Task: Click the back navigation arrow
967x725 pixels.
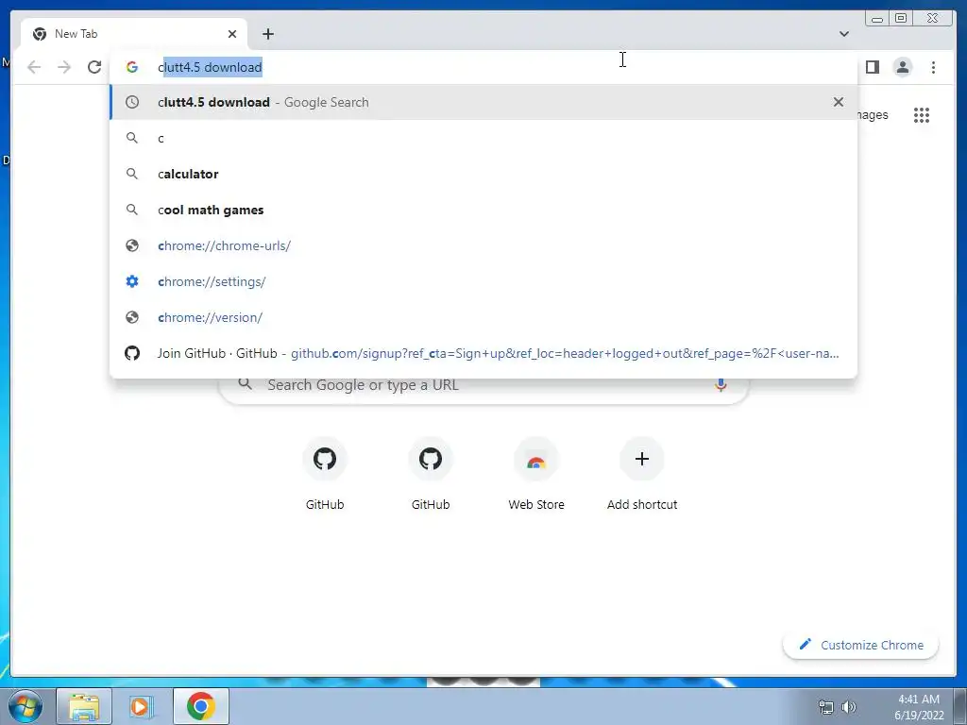Action: coord(34,67)
